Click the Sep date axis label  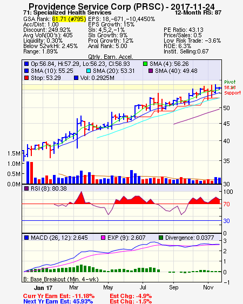coord(173,287)
